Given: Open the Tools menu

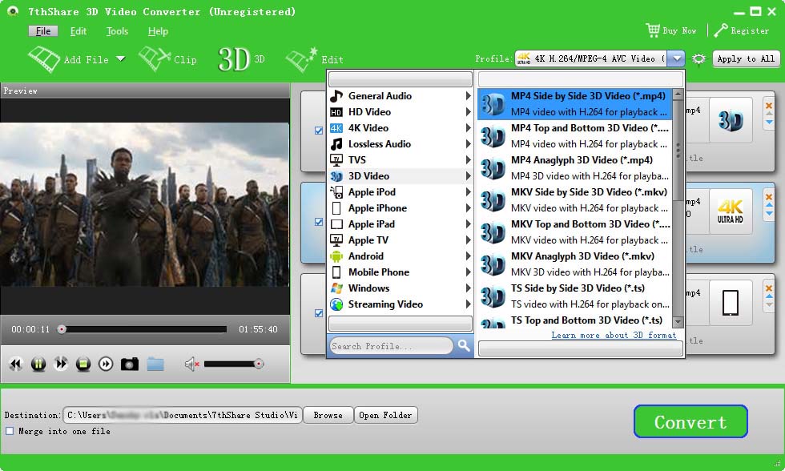Looking at the screenshot, I should point(117,31).
